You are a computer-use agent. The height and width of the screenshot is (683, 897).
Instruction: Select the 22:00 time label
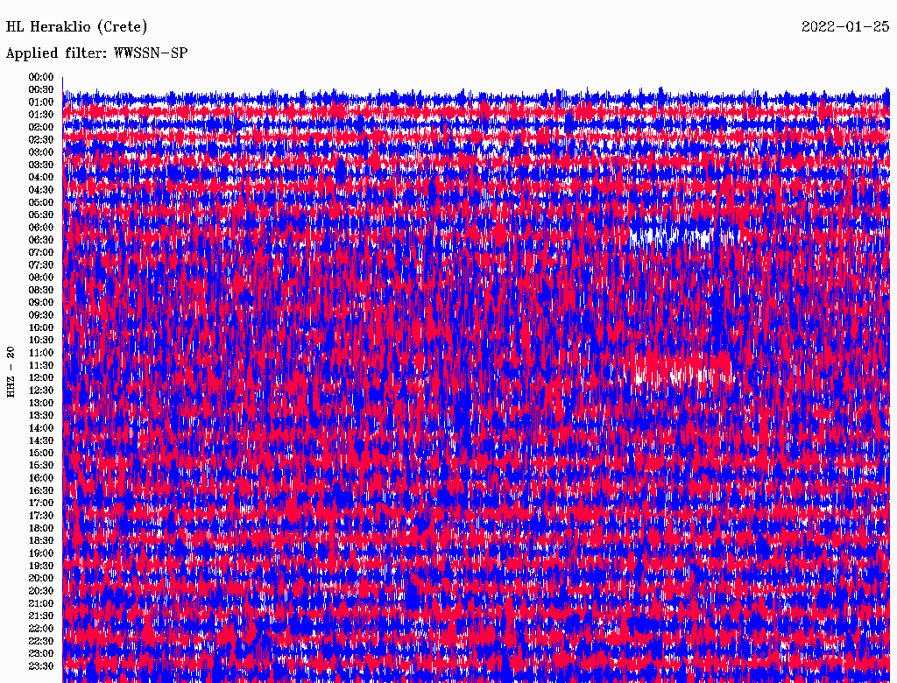click(x=41, y=628)
